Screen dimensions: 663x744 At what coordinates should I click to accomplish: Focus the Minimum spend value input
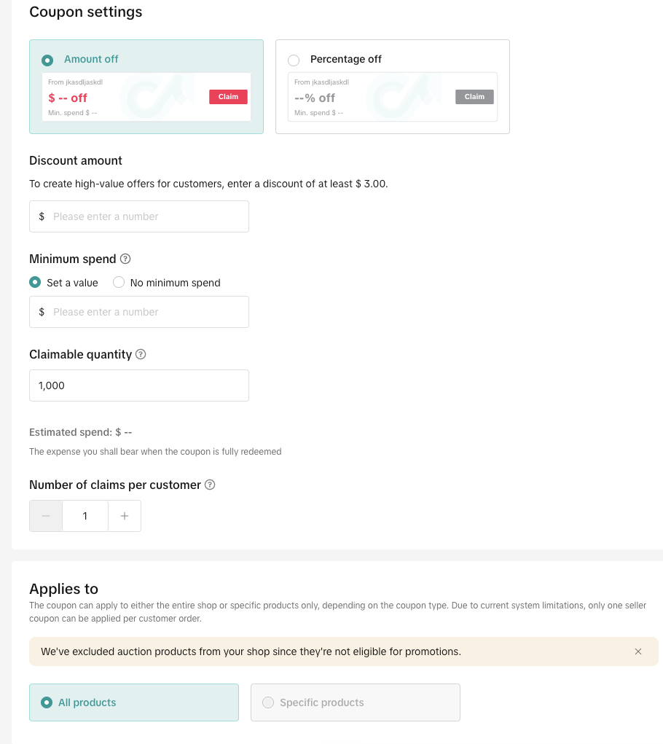146,312
